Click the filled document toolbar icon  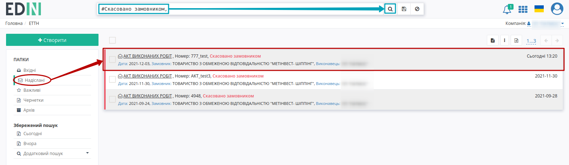click(x=493, y=41)
